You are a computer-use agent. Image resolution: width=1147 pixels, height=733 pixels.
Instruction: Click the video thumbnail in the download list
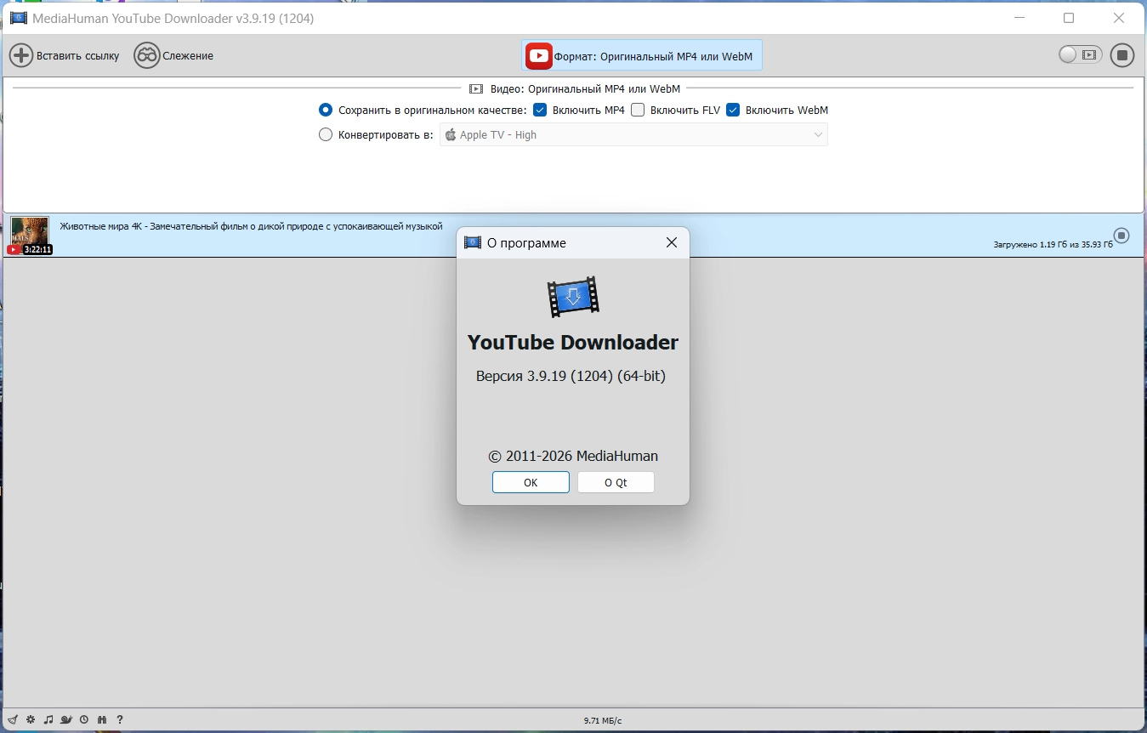[x=30, y=236]
